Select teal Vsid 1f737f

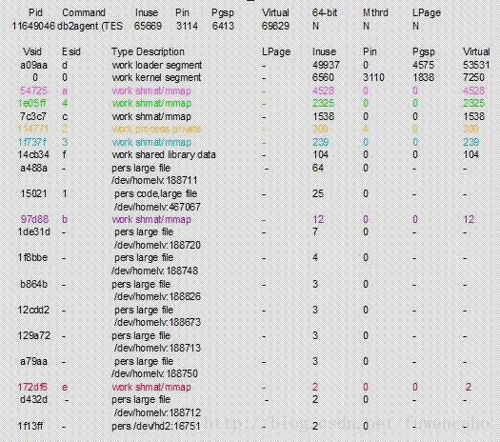coord(31,142)
